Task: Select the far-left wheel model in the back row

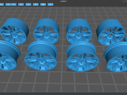Action: [x=14, y=31]
